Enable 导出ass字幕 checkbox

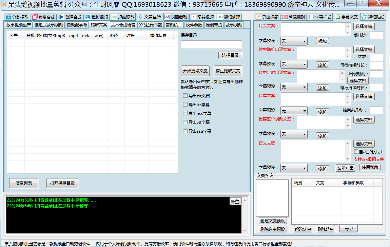(185, 113)
